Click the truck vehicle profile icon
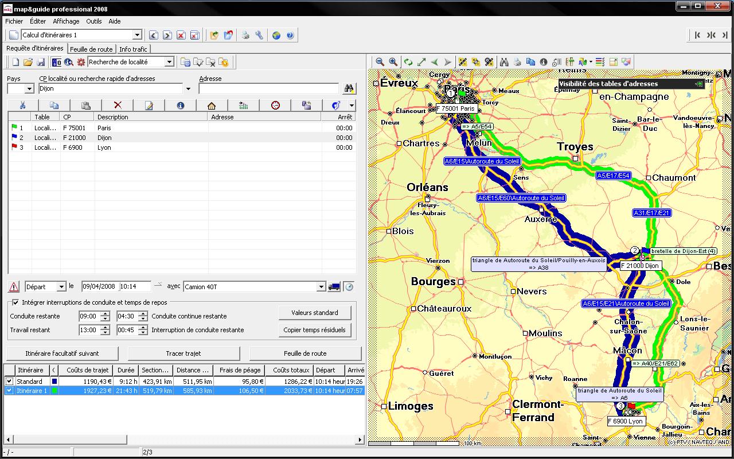Screen dimensions: 734x459 pyautogui.click(x=334, y=287)
